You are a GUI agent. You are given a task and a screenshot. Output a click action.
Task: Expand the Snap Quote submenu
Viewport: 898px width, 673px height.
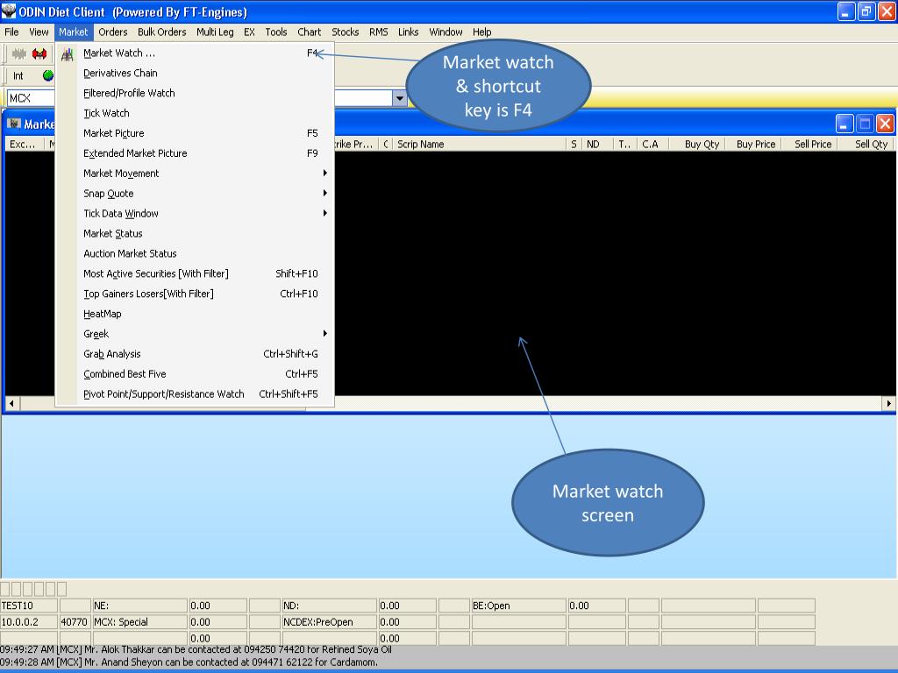195,194
